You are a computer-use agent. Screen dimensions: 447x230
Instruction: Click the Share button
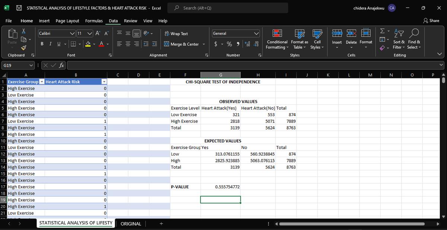pyautogui.click(x=431, y=21)
